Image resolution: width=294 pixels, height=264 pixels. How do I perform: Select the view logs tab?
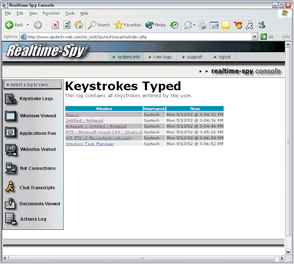[160, 57]
